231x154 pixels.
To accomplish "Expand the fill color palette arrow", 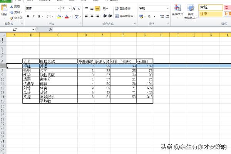I will point(62,16).
